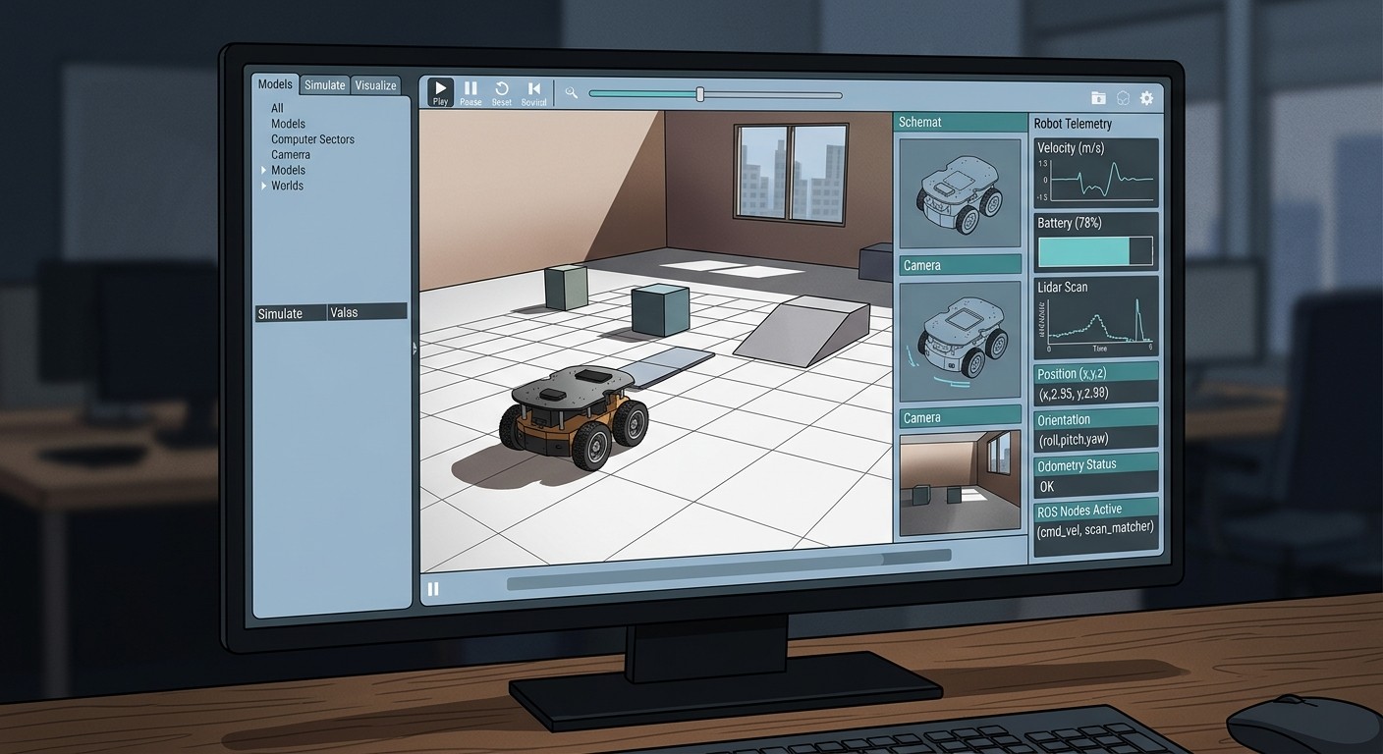Click the Simulate header in the lower left panel
The height and width of the screenshot is (754, 1383).
coord(291,313)
